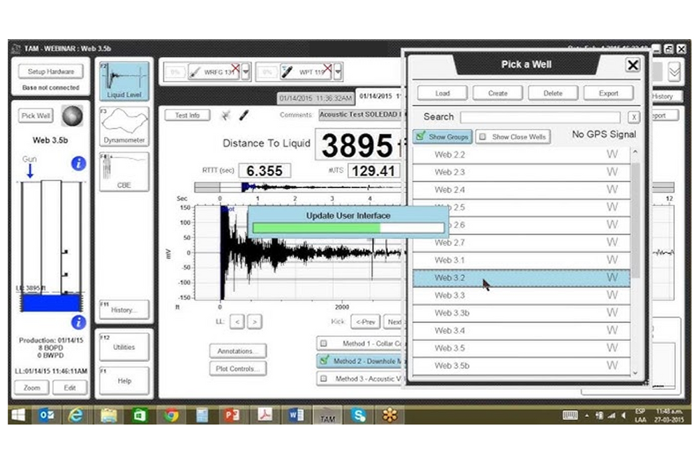698x466 pixels.
Task: Check Method 1 - Collar Count option
Action: point(323,344)
